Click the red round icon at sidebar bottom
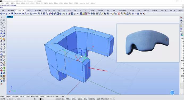Viewport: 184px width, 100px height. pyautogui.click(x=1, y=84)
